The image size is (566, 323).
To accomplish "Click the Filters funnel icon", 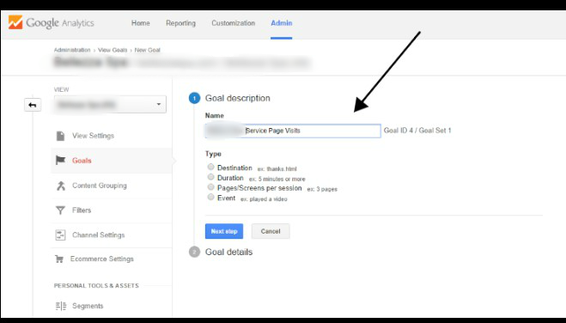I will tap(60, 210).
